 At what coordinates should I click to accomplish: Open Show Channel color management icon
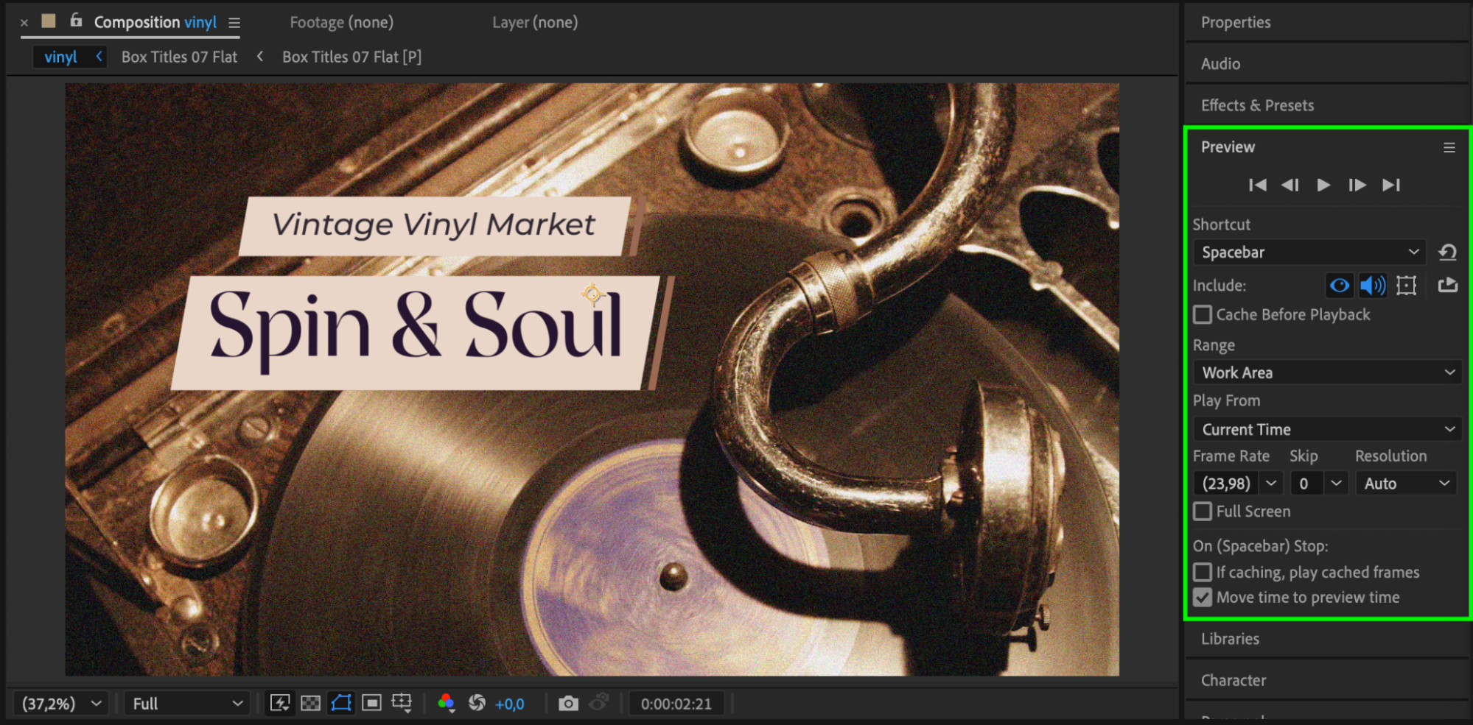[446, 704]
